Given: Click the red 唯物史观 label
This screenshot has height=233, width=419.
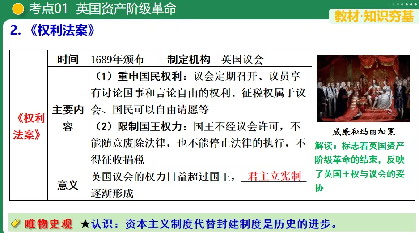Looking at the screenshot, I should coord(48,224).
